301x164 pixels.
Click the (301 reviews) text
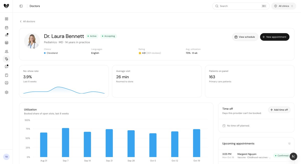154,53
